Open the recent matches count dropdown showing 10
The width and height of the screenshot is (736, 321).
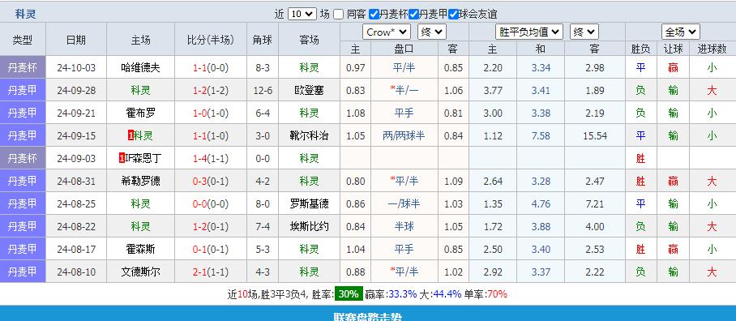point(302,14)
